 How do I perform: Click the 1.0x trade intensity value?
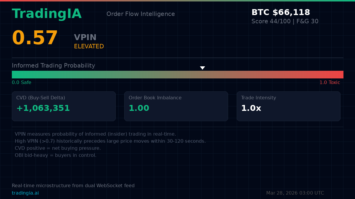point(251,108)
